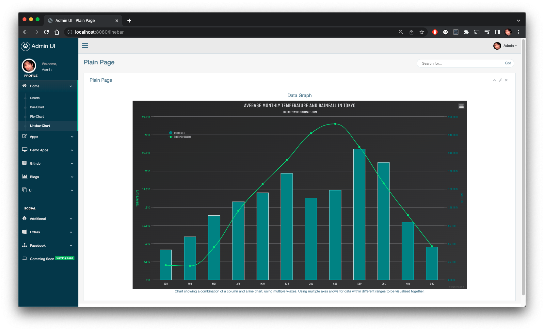Click the Admin UI paw logo
The image size is (544, 331).
pos(25,46)
